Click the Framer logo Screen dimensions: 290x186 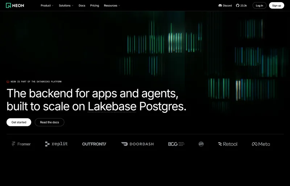(x=21, y=144)
